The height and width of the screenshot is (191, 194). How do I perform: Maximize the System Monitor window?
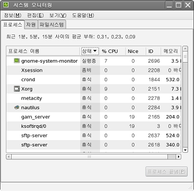(179, 5)
